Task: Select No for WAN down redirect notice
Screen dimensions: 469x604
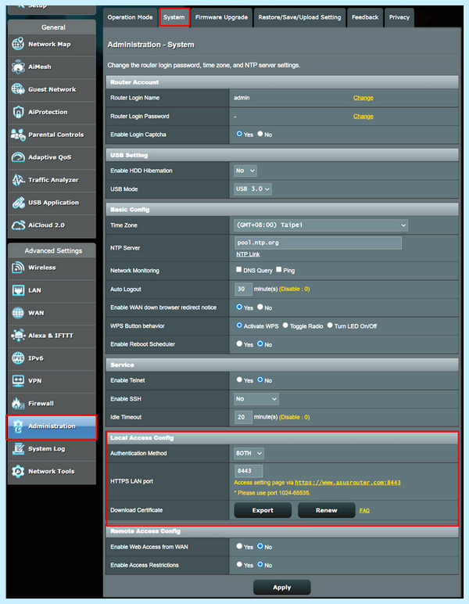Action: pos(260,307)
